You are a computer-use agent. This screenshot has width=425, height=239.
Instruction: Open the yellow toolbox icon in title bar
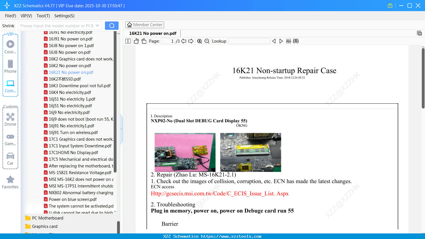point(390,6)
